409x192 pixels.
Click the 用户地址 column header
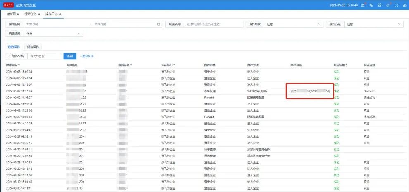[x=72, y=65]
